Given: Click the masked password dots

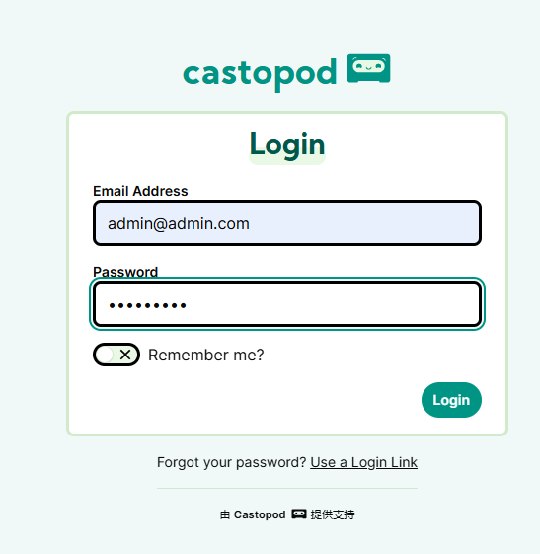Looking at the screenshot, I should [148, 305].
